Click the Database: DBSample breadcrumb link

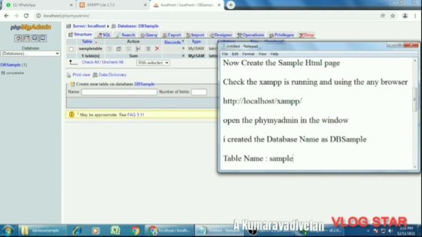[138, 26]
